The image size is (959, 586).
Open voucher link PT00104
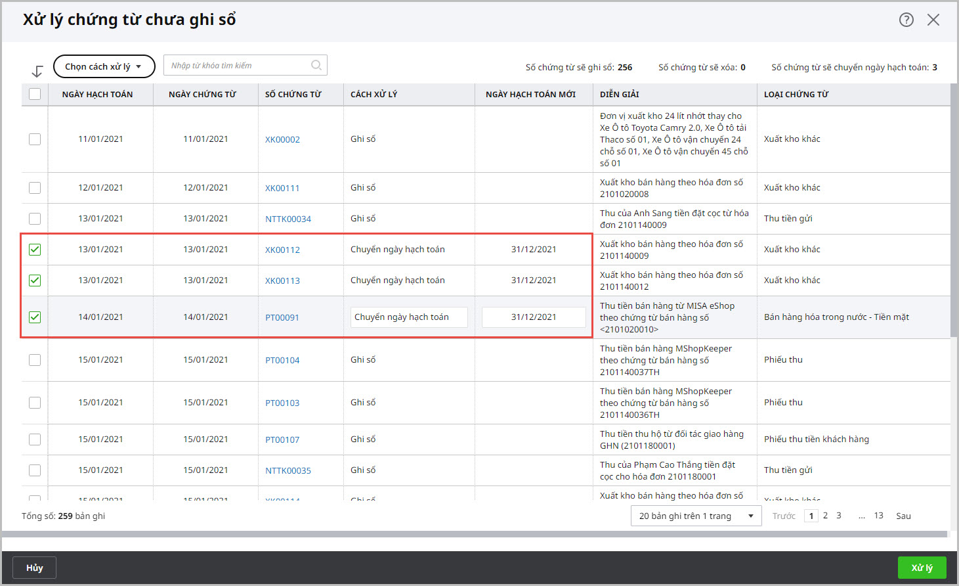(282, 360)
